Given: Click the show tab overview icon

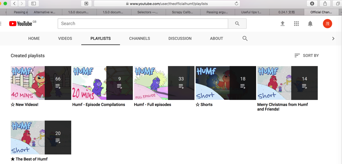Looking at the screenshot, I should pyautogui.click(x=337, y=3).
